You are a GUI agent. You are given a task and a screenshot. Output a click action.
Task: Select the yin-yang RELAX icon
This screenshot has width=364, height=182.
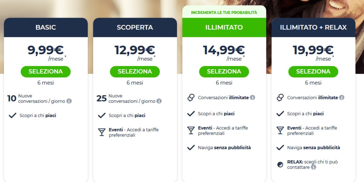click(x=280, y=164)
